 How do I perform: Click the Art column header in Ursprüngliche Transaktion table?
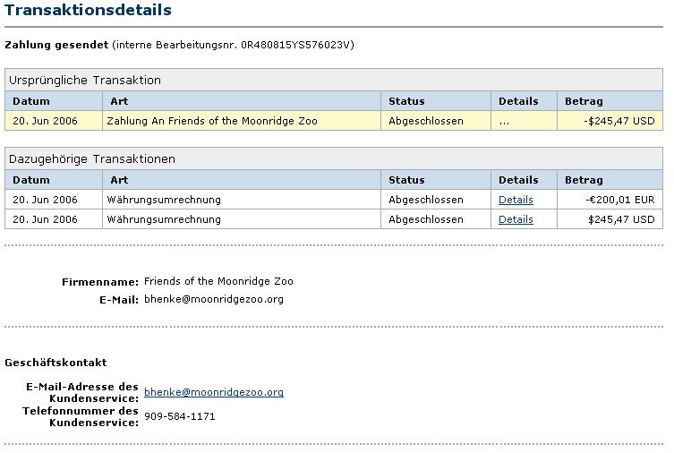(119, 101)
